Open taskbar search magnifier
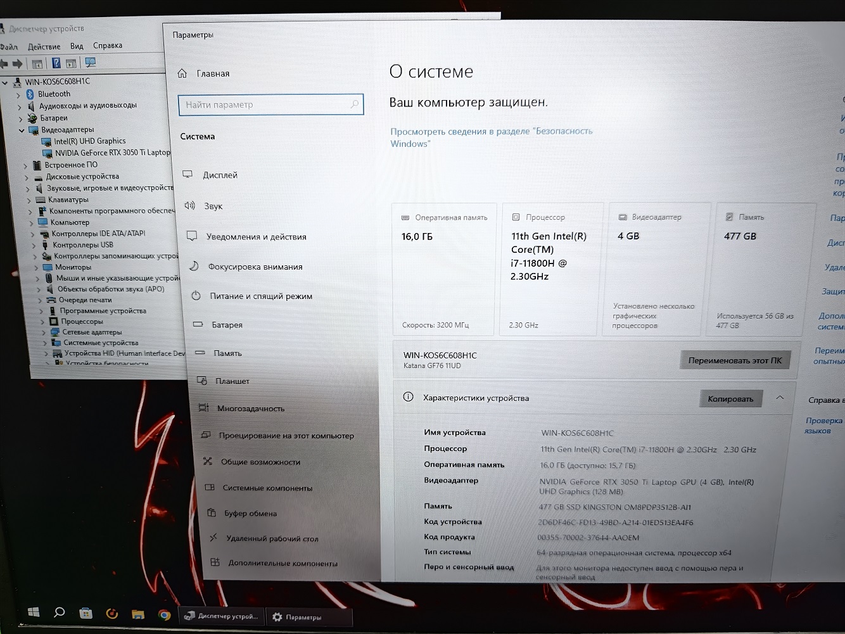845x634 pixels. coord(60,612)
